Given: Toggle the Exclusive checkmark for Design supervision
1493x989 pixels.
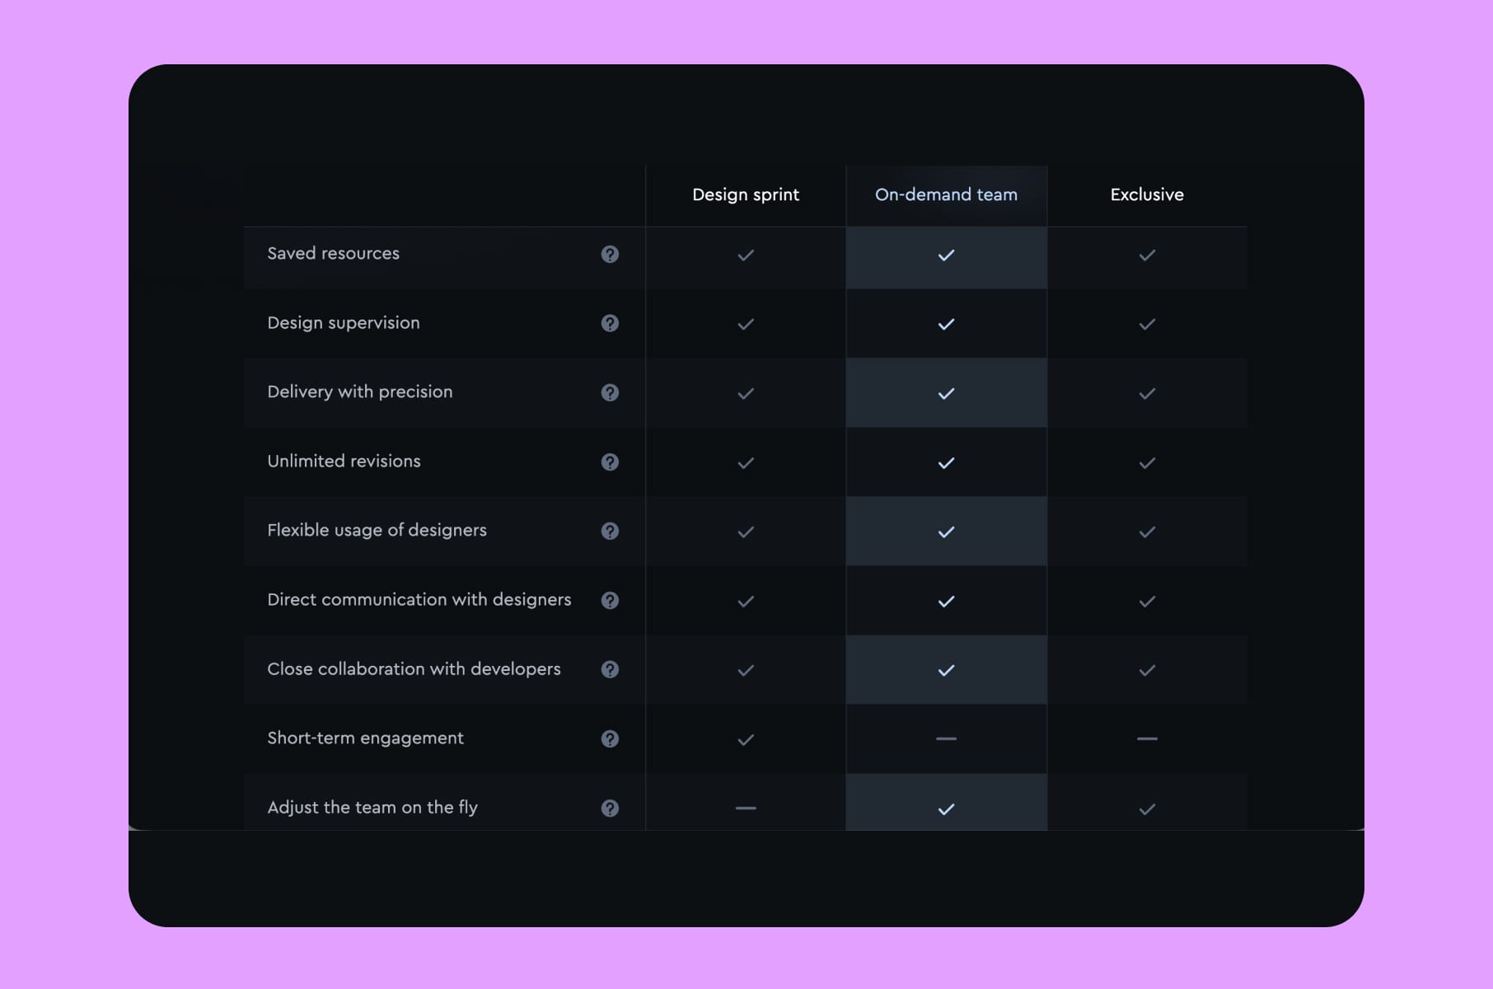Looking at the screenshot, I should pos(1147,324).
